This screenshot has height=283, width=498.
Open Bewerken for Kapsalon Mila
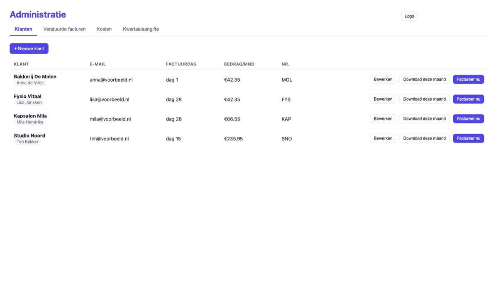point(383,119)
